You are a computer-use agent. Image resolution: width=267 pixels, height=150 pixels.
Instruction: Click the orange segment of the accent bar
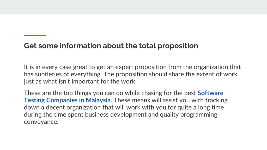point(40,35)
